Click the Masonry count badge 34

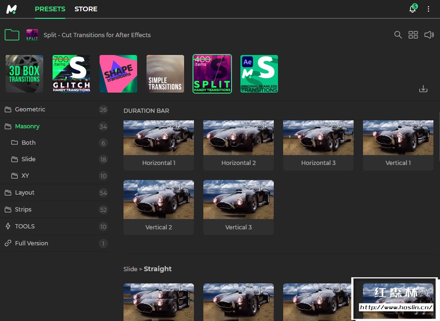tap(103, 126)
